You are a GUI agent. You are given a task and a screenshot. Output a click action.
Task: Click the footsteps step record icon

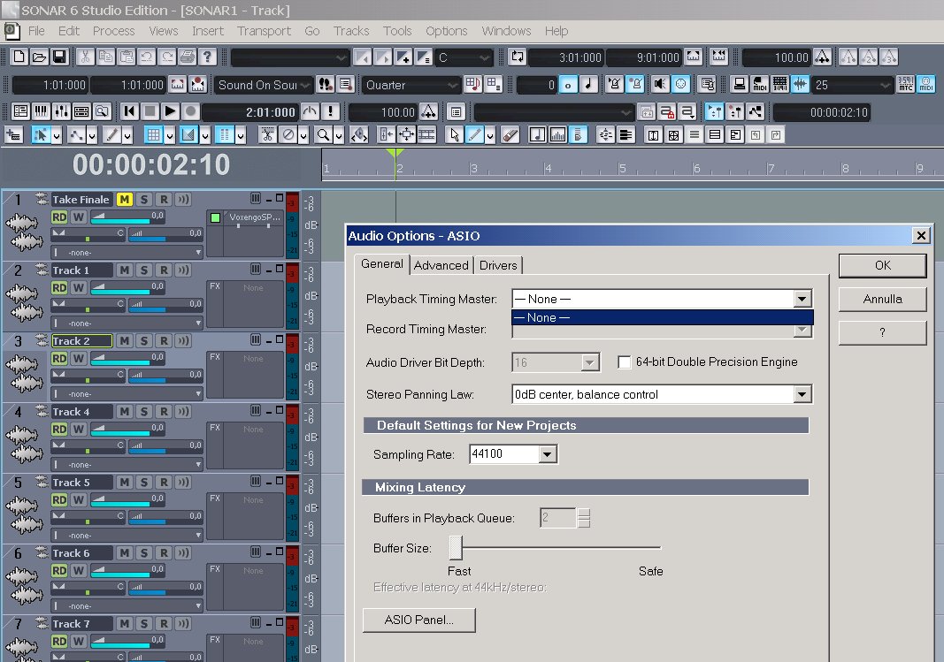326,84
